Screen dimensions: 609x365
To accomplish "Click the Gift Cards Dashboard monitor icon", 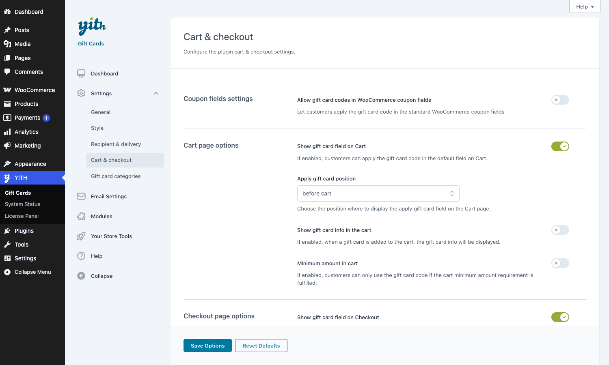I will 81,73.
